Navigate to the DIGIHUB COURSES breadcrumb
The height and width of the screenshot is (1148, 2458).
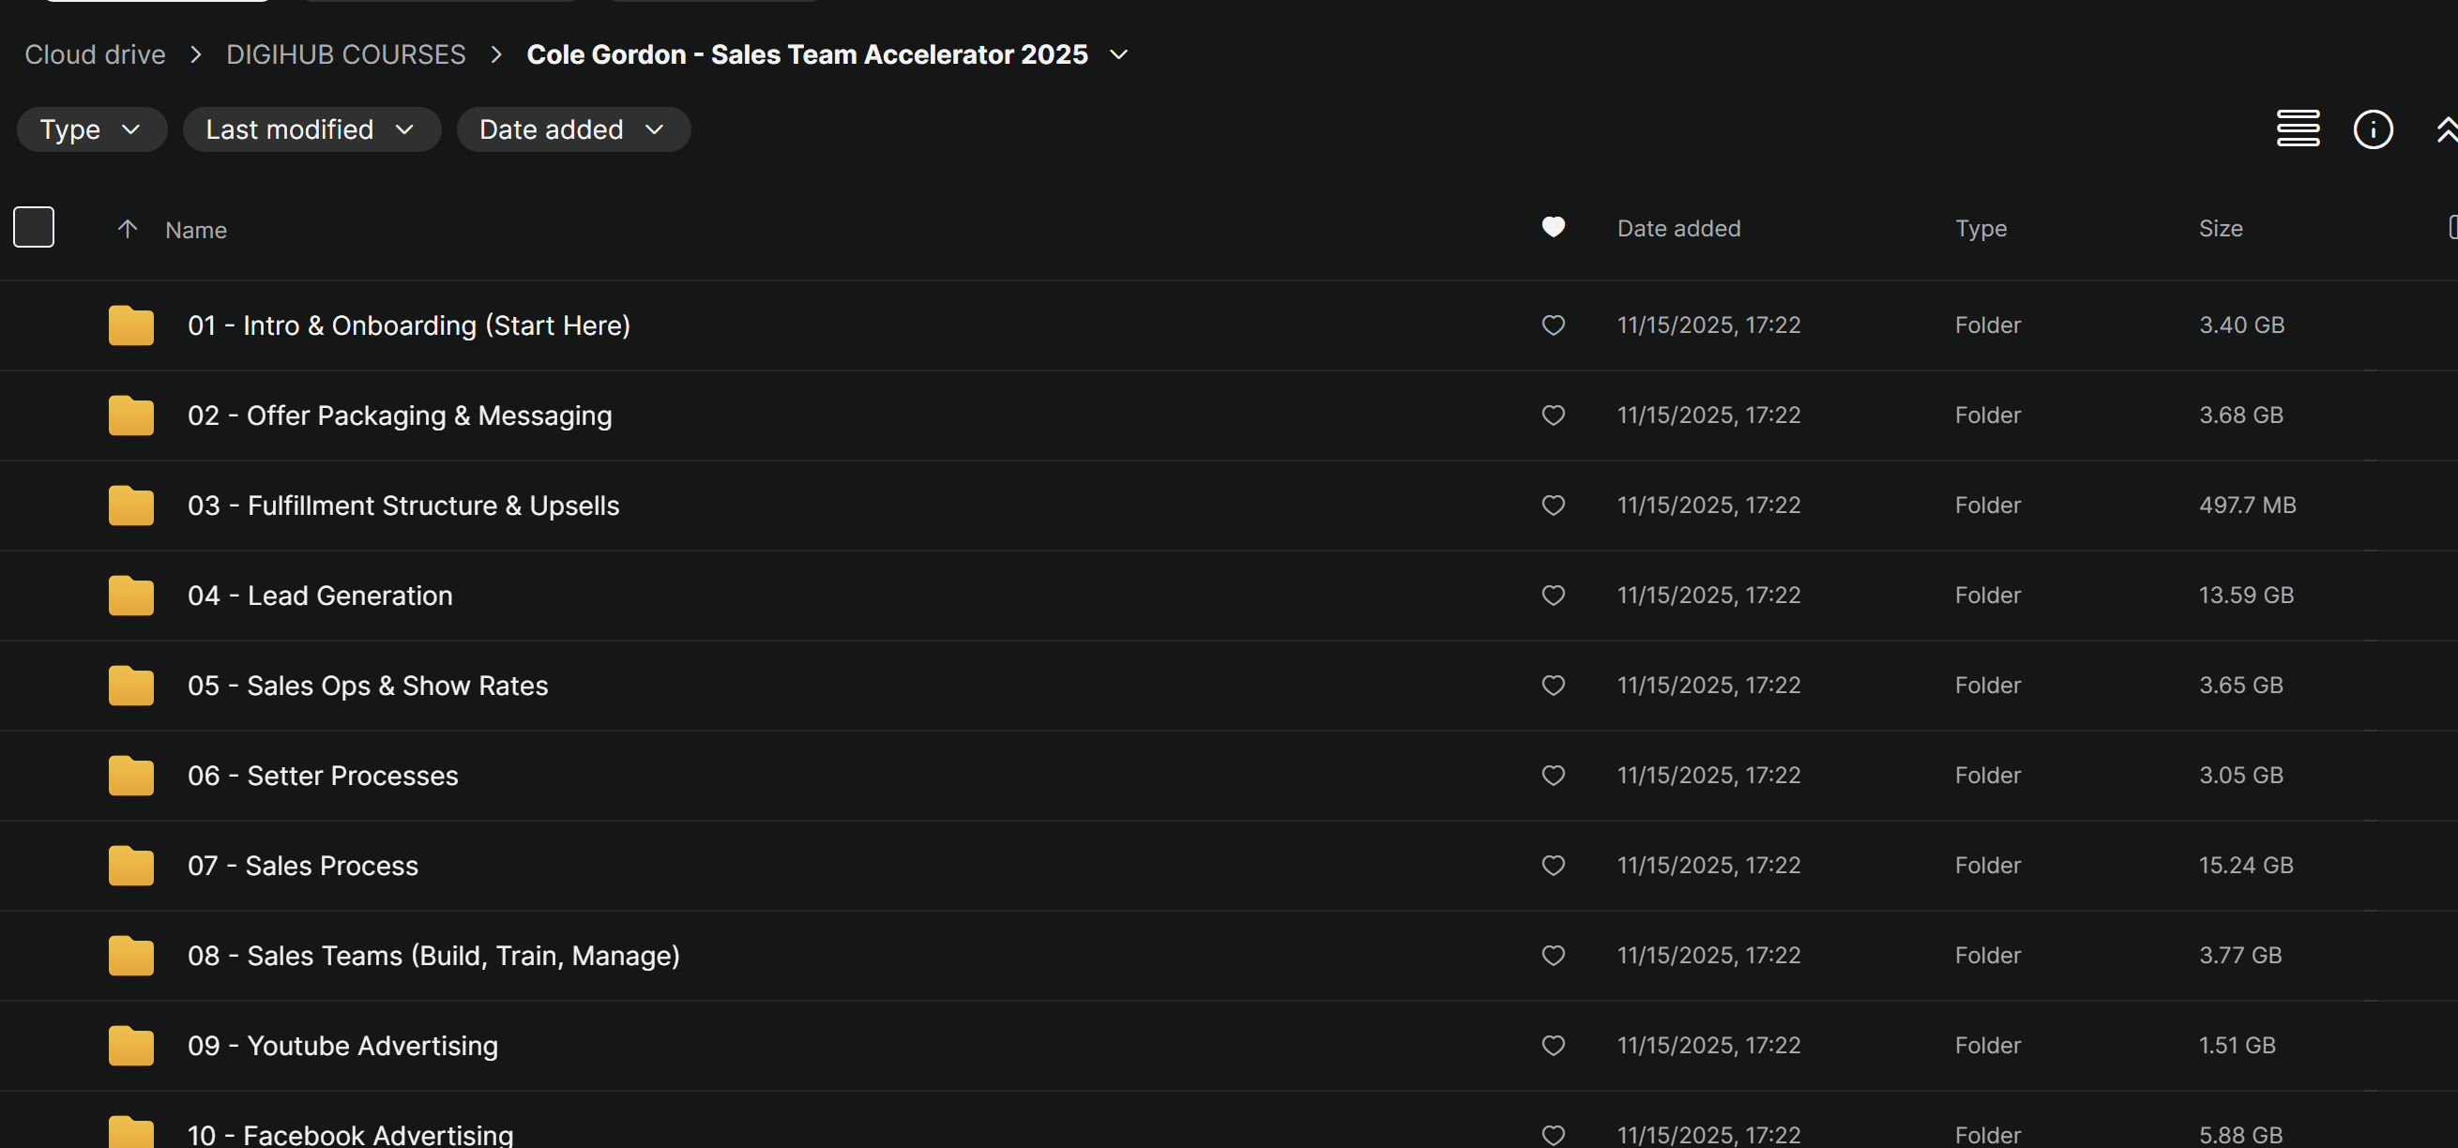click(x=345, y=54)
